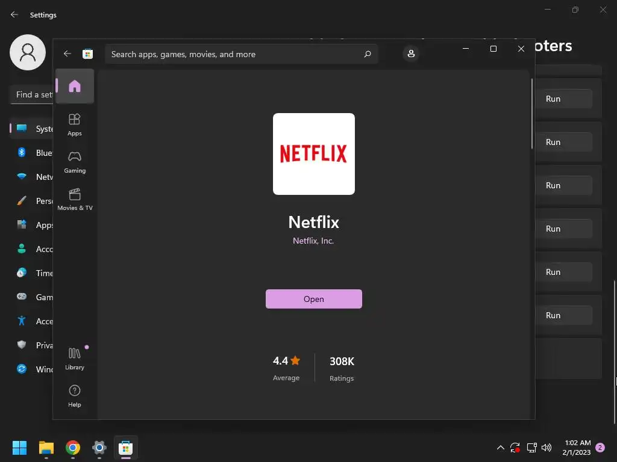
Task: Open the volume speaker tray icon
Action: click(x=546, y=448)
